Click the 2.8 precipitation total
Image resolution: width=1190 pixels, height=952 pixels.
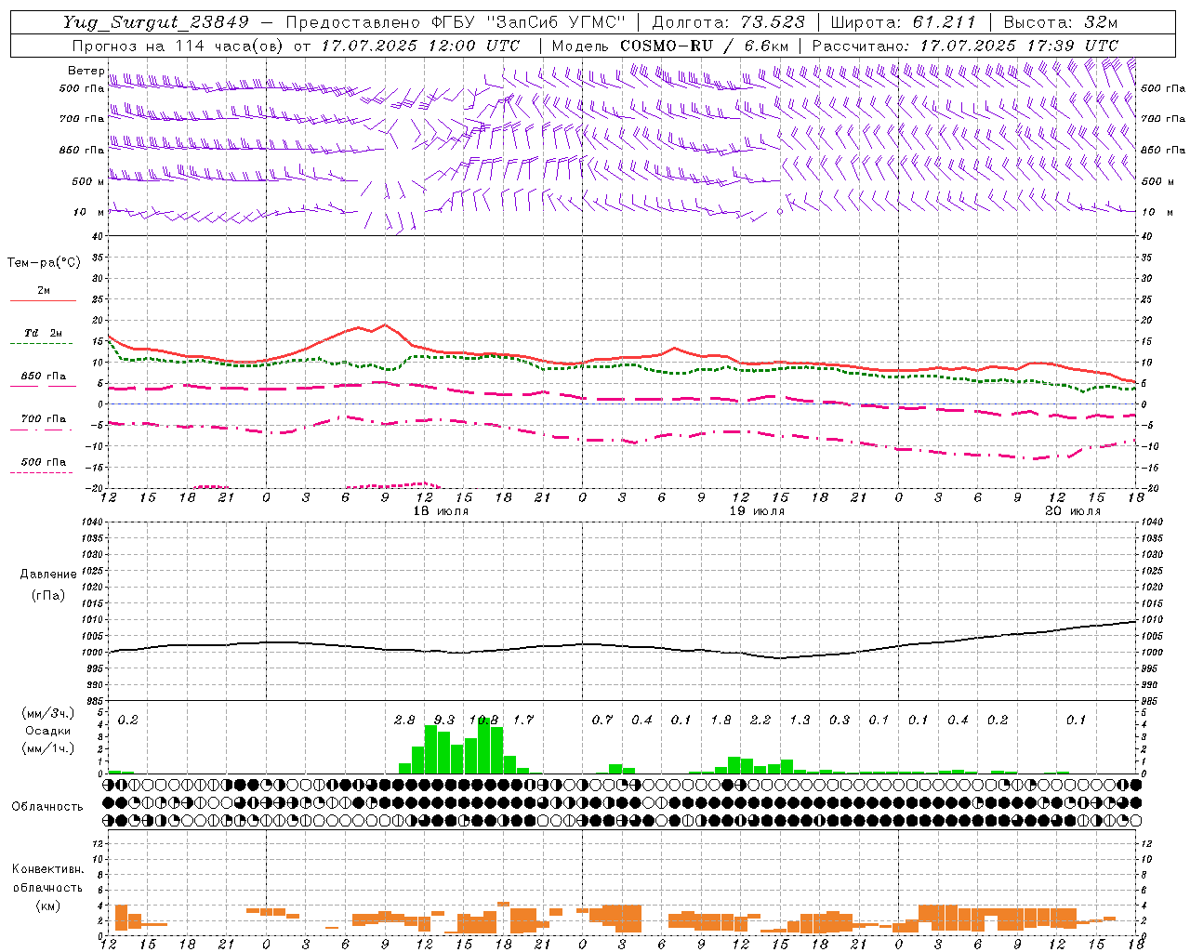coord(404,720)
